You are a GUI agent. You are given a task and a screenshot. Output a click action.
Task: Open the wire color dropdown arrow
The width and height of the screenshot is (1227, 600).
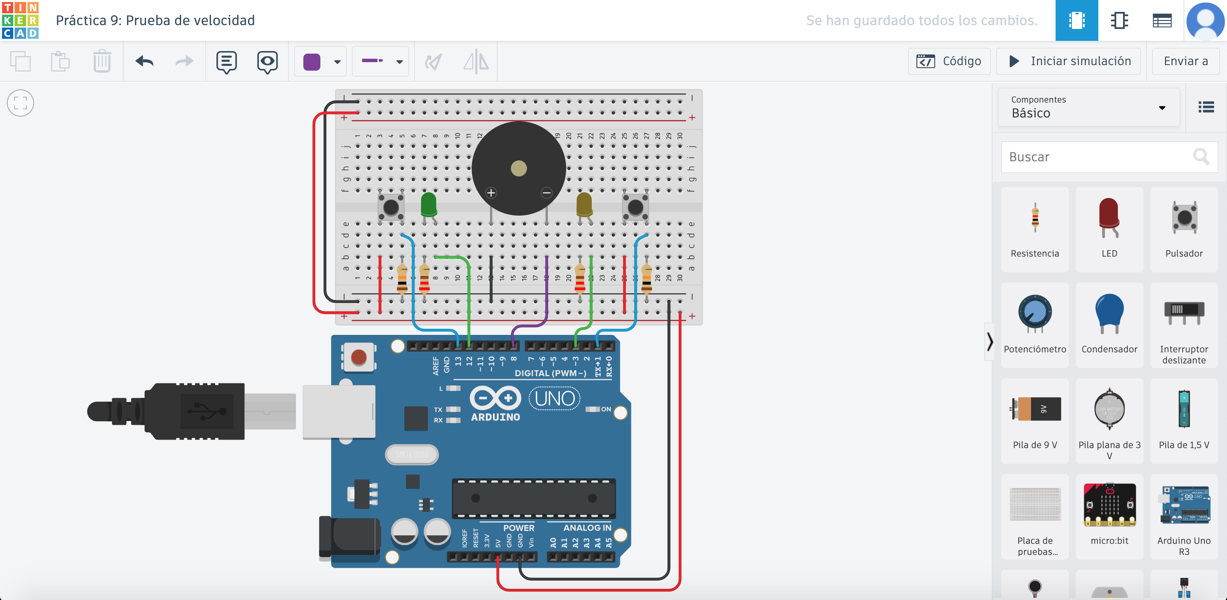click(337, 62)
